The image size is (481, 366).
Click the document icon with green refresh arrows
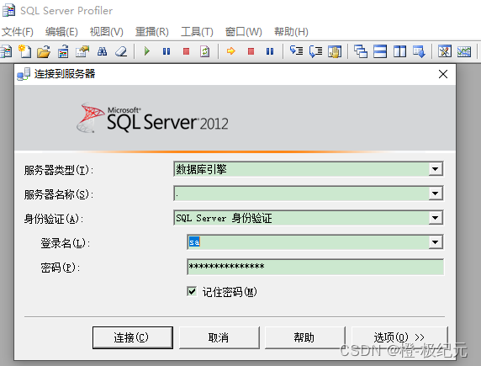205,51
